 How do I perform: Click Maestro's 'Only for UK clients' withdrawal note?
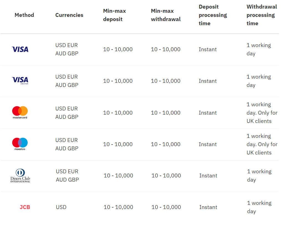(x=262, y=148)
